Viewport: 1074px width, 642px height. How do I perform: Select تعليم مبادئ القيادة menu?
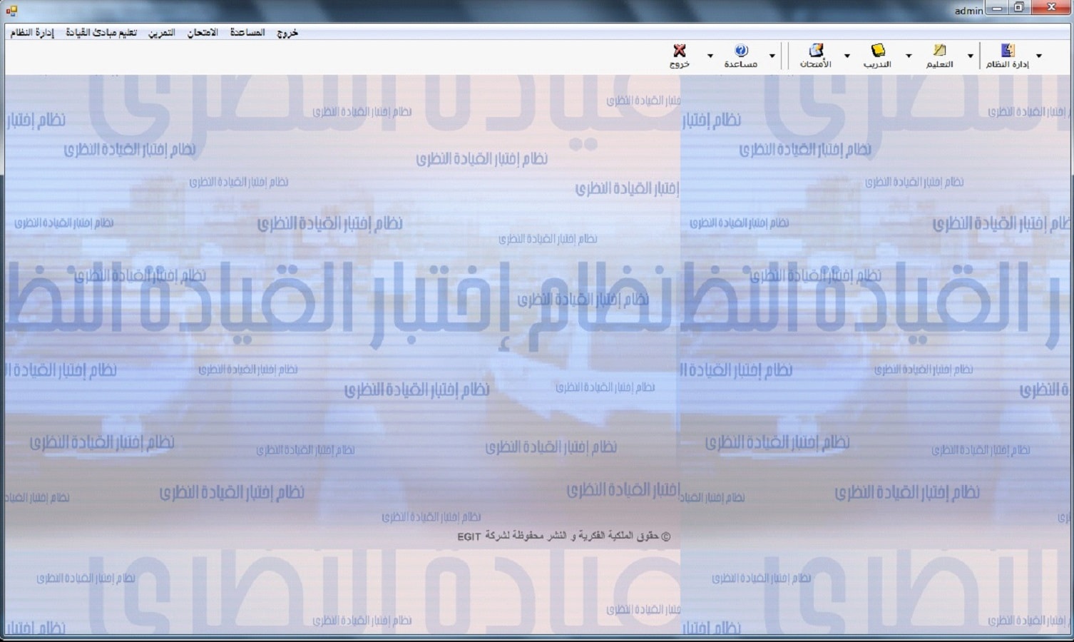point(101,33)
